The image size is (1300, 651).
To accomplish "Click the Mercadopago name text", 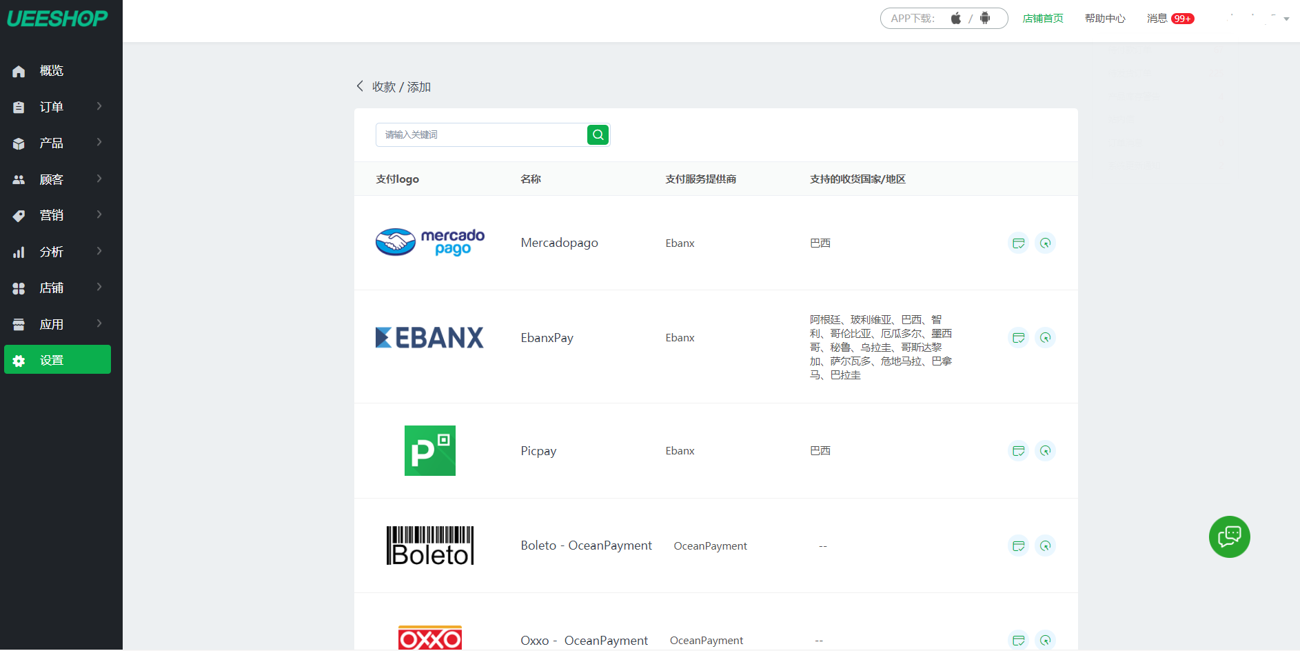I will tap(559, 243).
